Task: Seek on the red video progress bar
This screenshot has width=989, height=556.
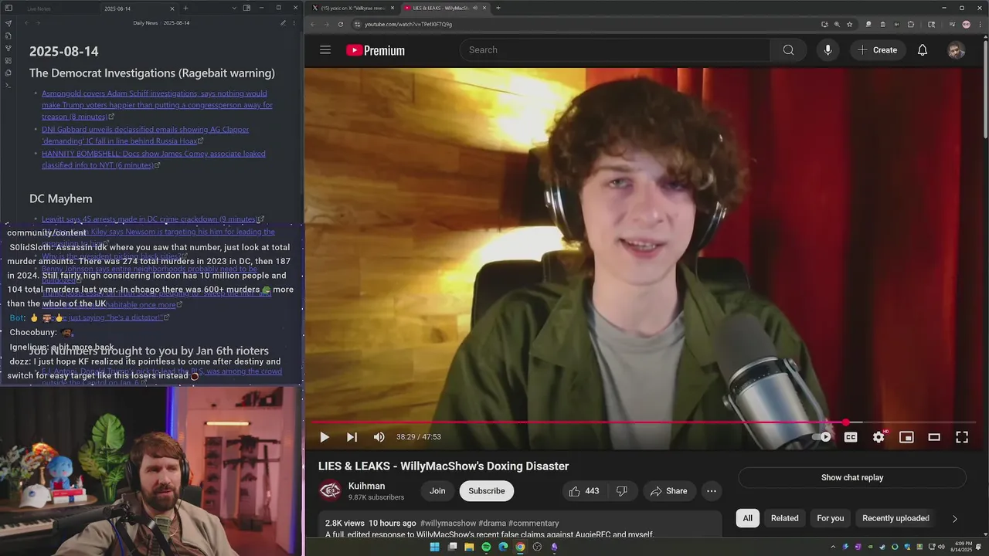Action: [644, 422]
